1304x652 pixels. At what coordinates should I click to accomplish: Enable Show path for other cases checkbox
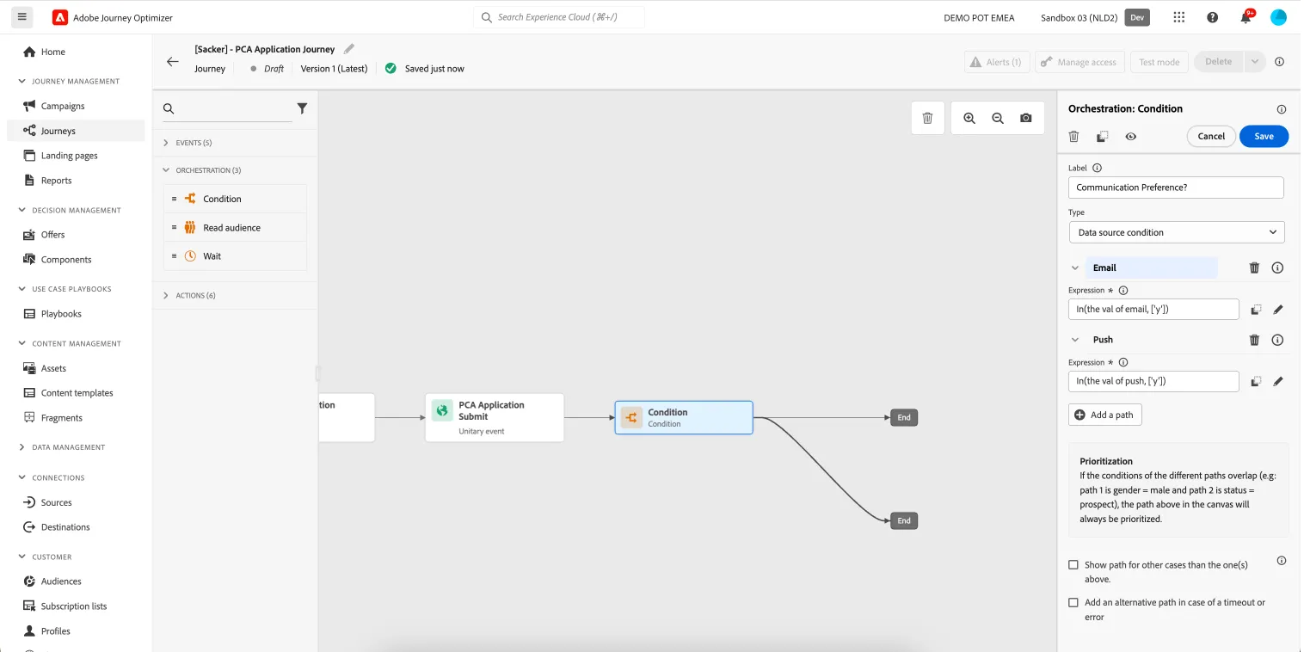[x=1073, y=565]
